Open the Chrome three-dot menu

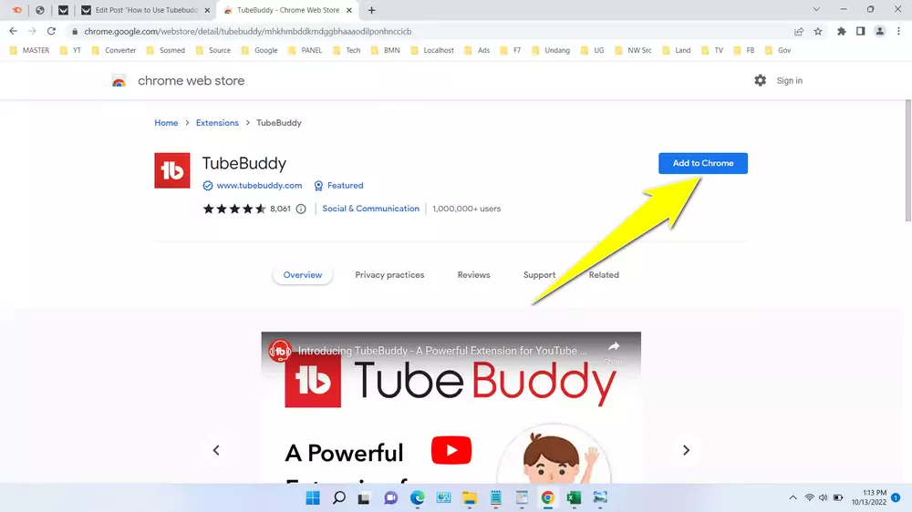point(898,31)
